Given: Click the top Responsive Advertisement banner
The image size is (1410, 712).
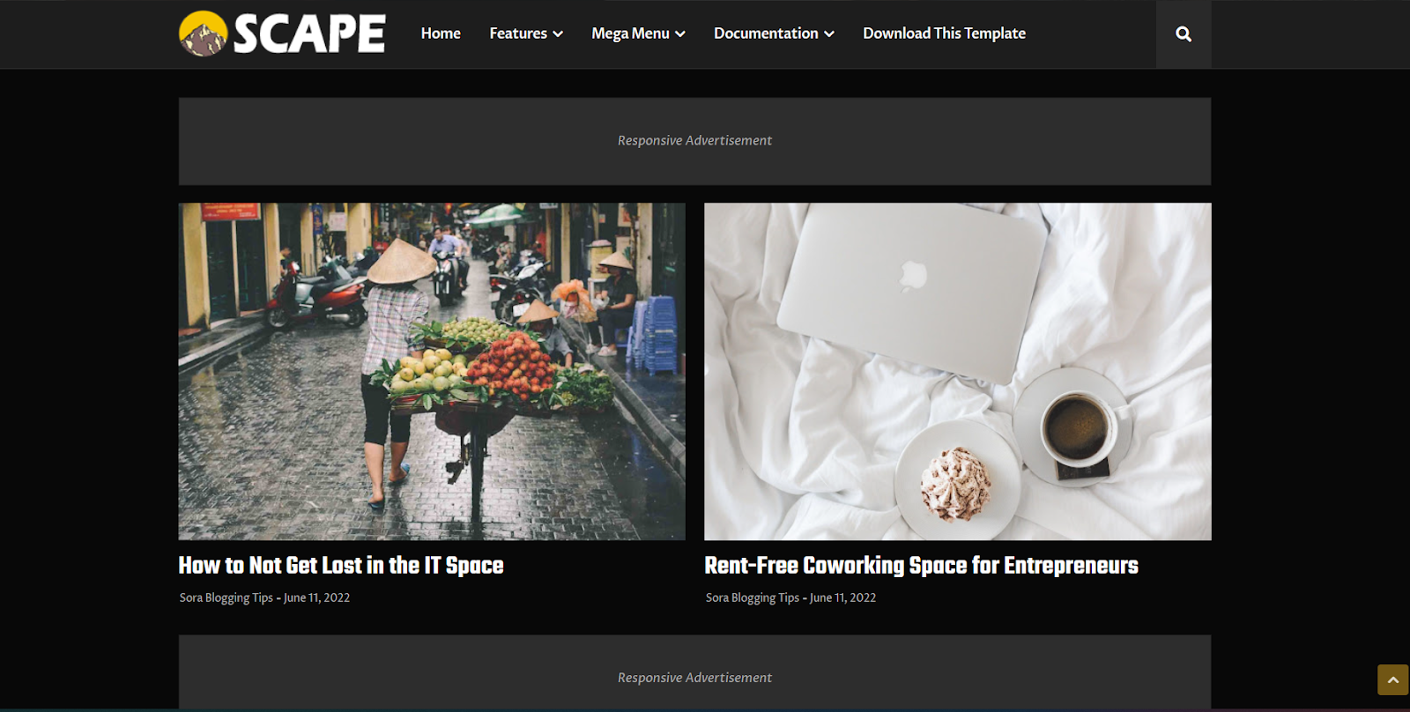Looking at the screenshot, I should point(694,141).
